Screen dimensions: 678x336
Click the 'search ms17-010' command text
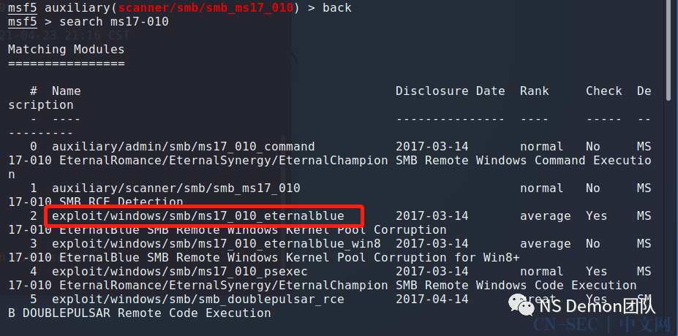pyautogui.click(x=113, y=22)
